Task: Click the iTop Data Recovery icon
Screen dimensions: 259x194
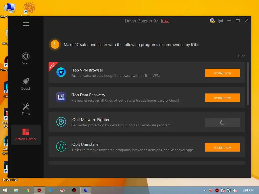Action: click(61, 97)
